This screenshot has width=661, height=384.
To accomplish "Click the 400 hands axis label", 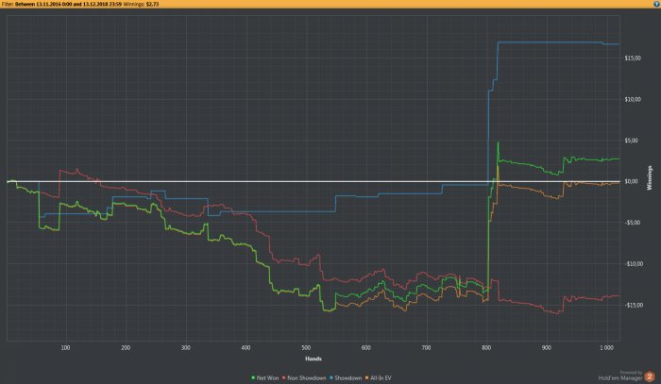I will (x=246, y=348).
